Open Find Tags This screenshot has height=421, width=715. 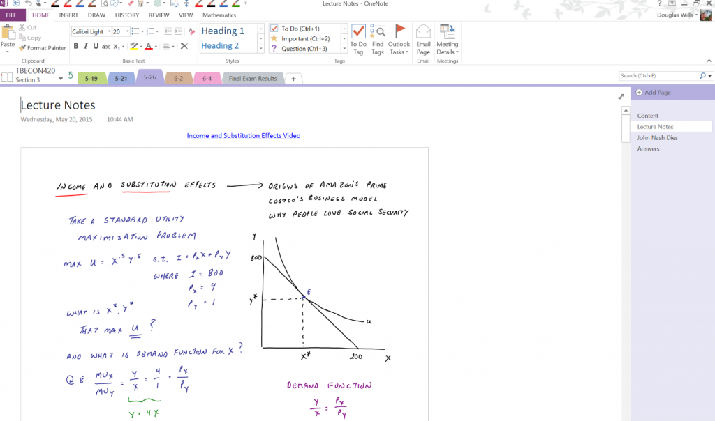[x=378, y=39]
